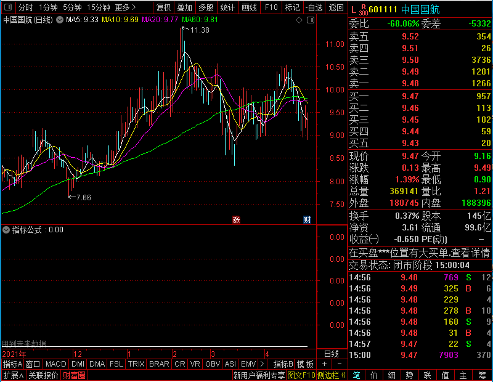Open 统计 statistics
This screenshot has width=493, height=382.
click(x=227, y=7)
